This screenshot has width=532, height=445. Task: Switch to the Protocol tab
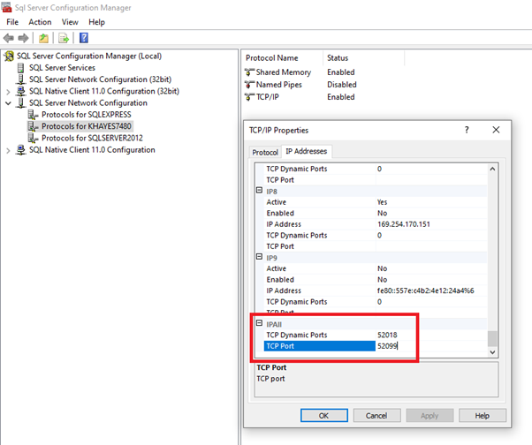265,152
